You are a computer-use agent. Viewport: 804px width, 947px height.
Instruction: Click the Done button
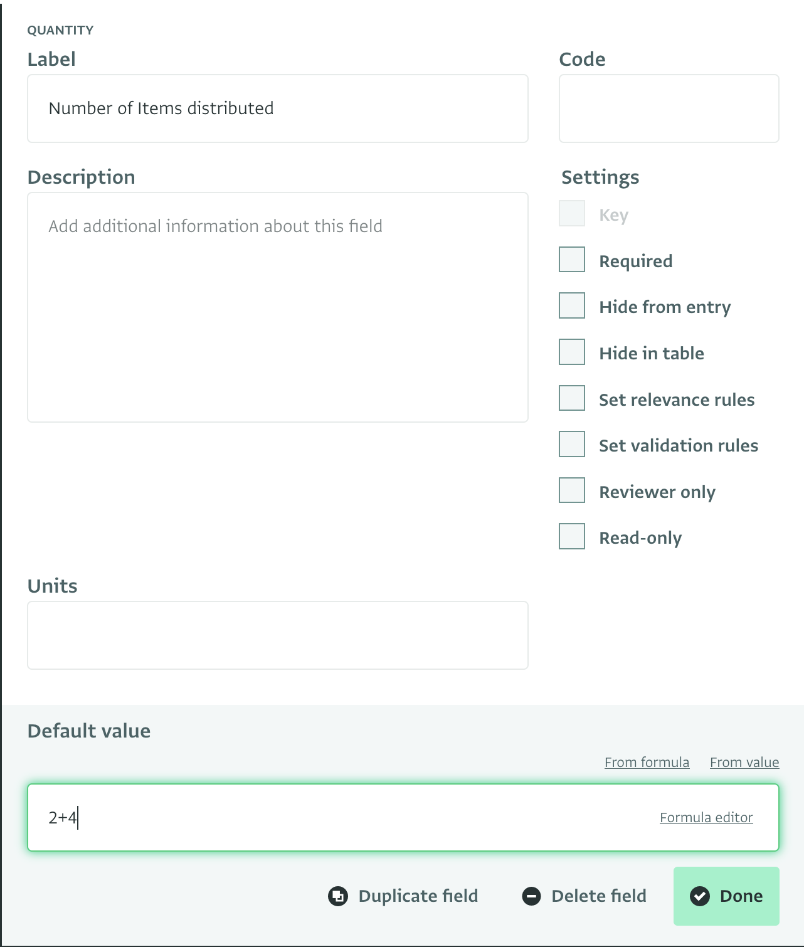click(x=726, y=896)
